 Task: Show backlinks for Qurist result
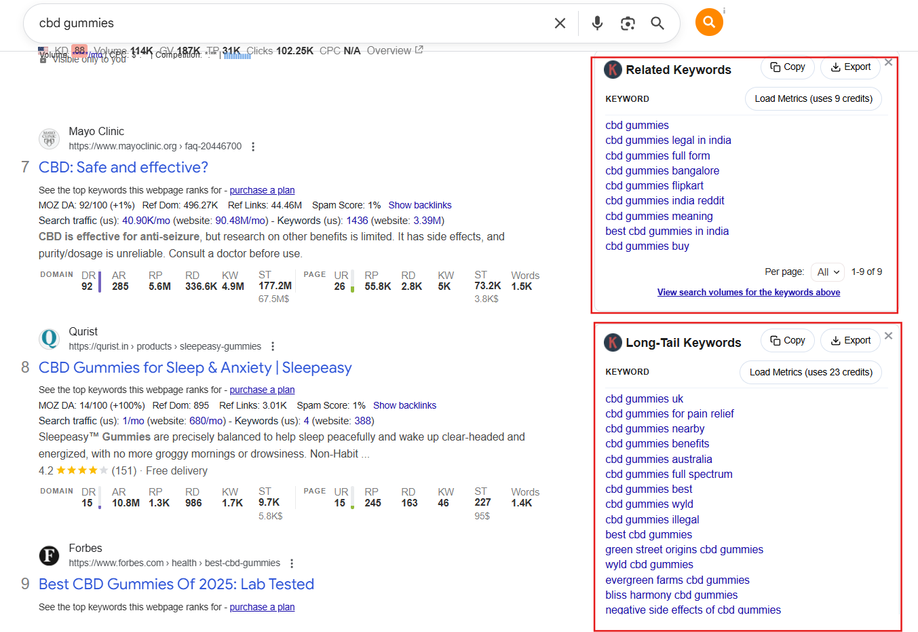(x=404, y=406)
